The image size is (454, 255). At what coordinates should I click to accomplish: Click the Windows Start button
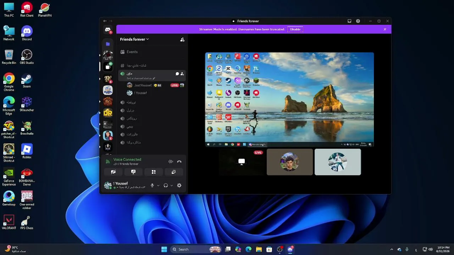[x=164, y=249]
